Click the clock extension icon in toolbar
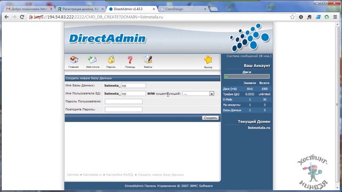 point(301,17)
